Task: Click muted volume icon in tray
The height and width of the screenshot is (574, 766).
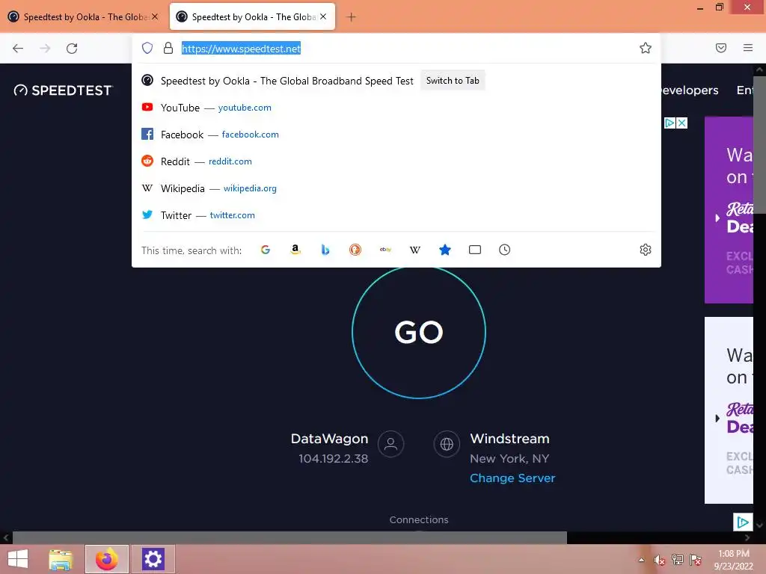Action: [660, 560]
